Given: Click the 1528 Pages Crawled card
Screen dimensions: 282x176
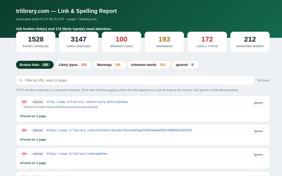Looking at the screenshot, I should click(36, 42).
